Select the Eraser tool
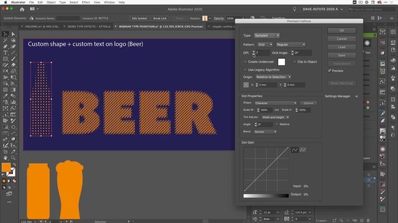 point(13,65)
